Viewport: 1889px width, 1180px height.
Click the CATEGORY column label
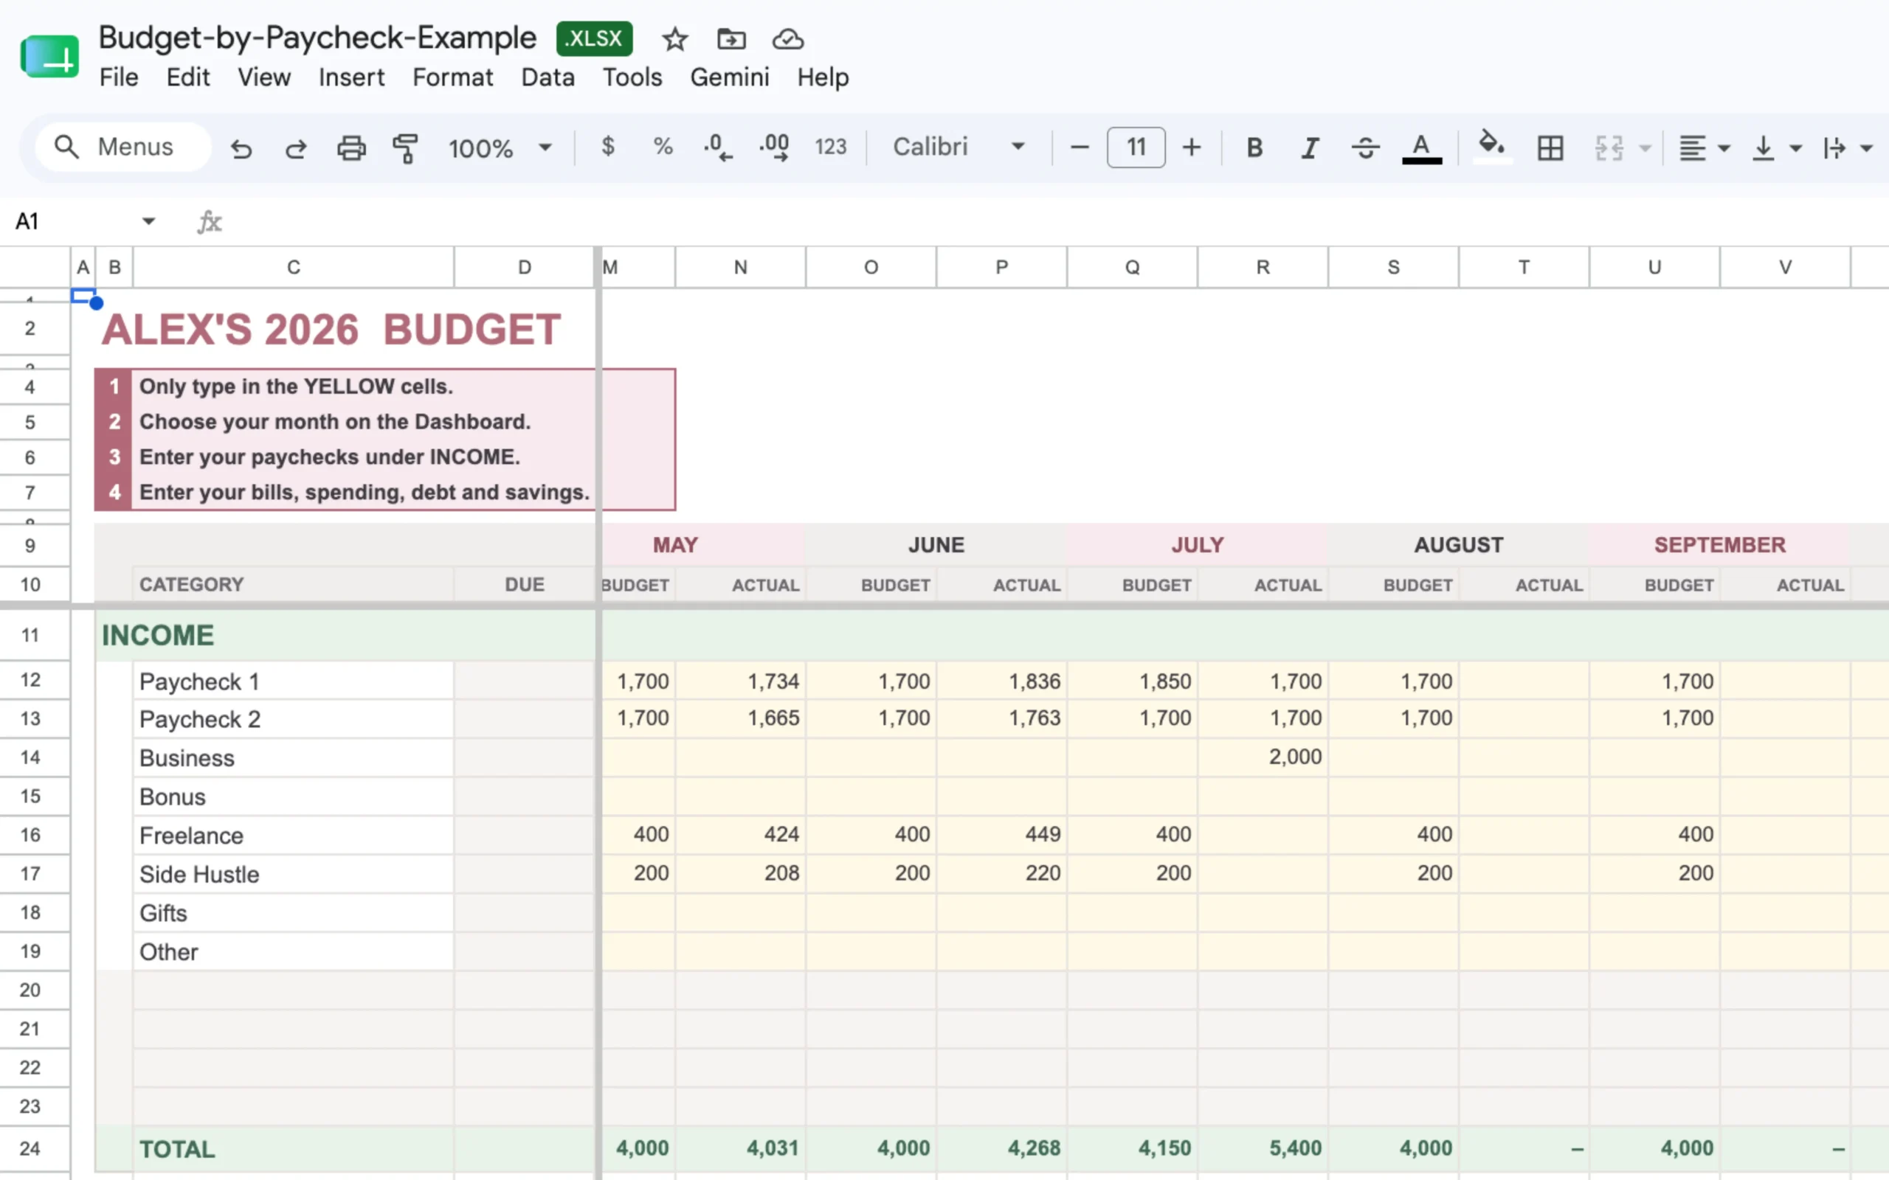pos(191,585)
